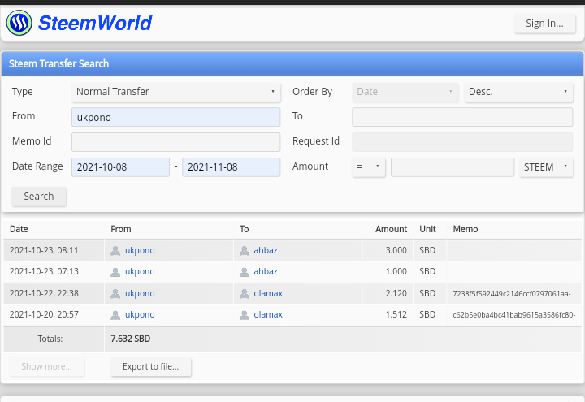Open the Type dropdown showing Normal Transfer
Viewport: 585px width, 402px height.
(175, 92)
